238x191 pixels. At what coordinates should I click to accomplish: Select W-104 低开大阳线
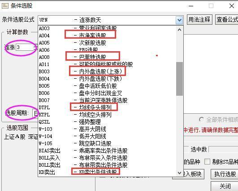107,136
